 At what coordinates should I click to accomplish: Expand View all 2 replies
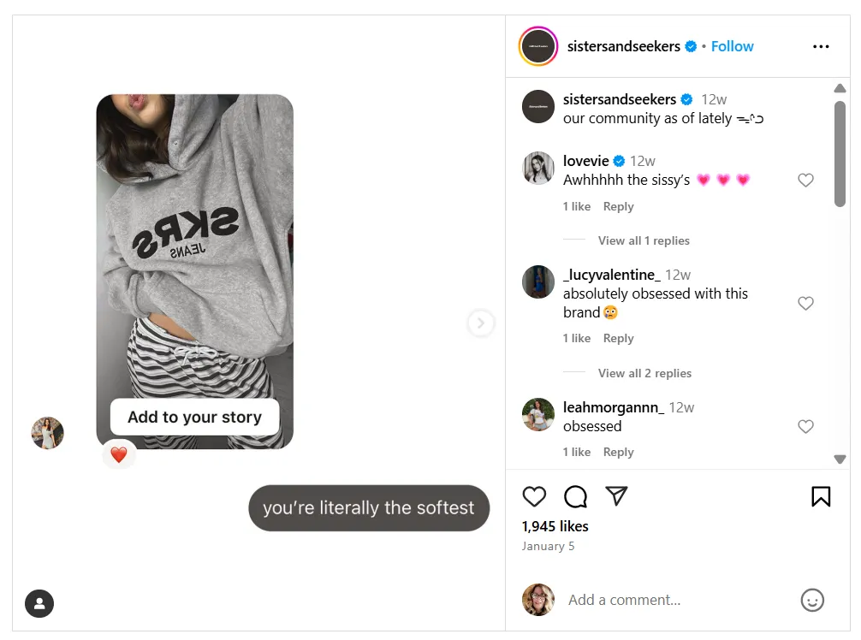(644, 373)
